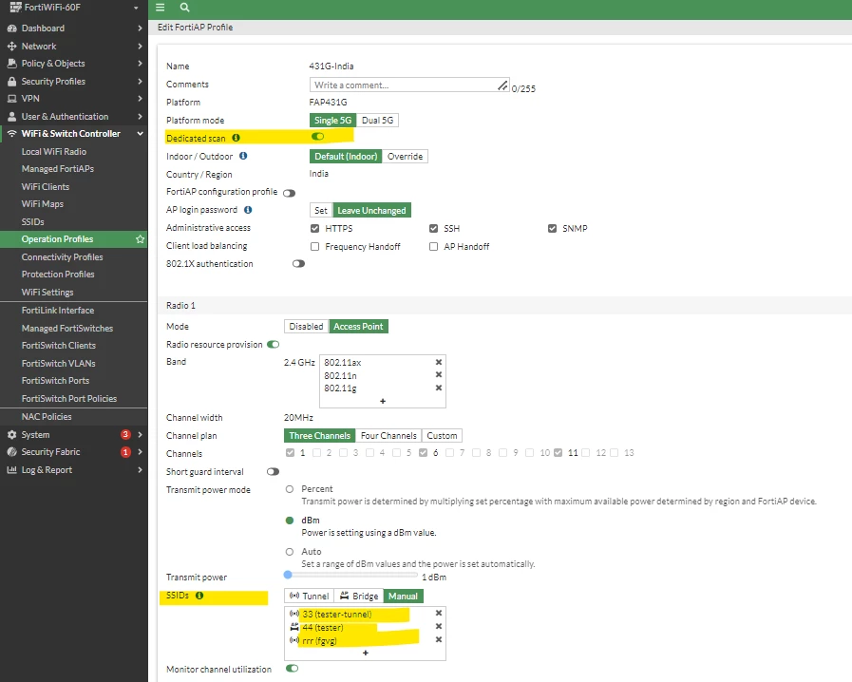The image size is (852, 682).
Task: Add a band with plus icon
Action: [x=383, y=401]
